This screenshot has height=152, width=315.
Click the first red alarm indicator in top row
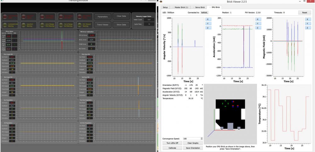5,16
